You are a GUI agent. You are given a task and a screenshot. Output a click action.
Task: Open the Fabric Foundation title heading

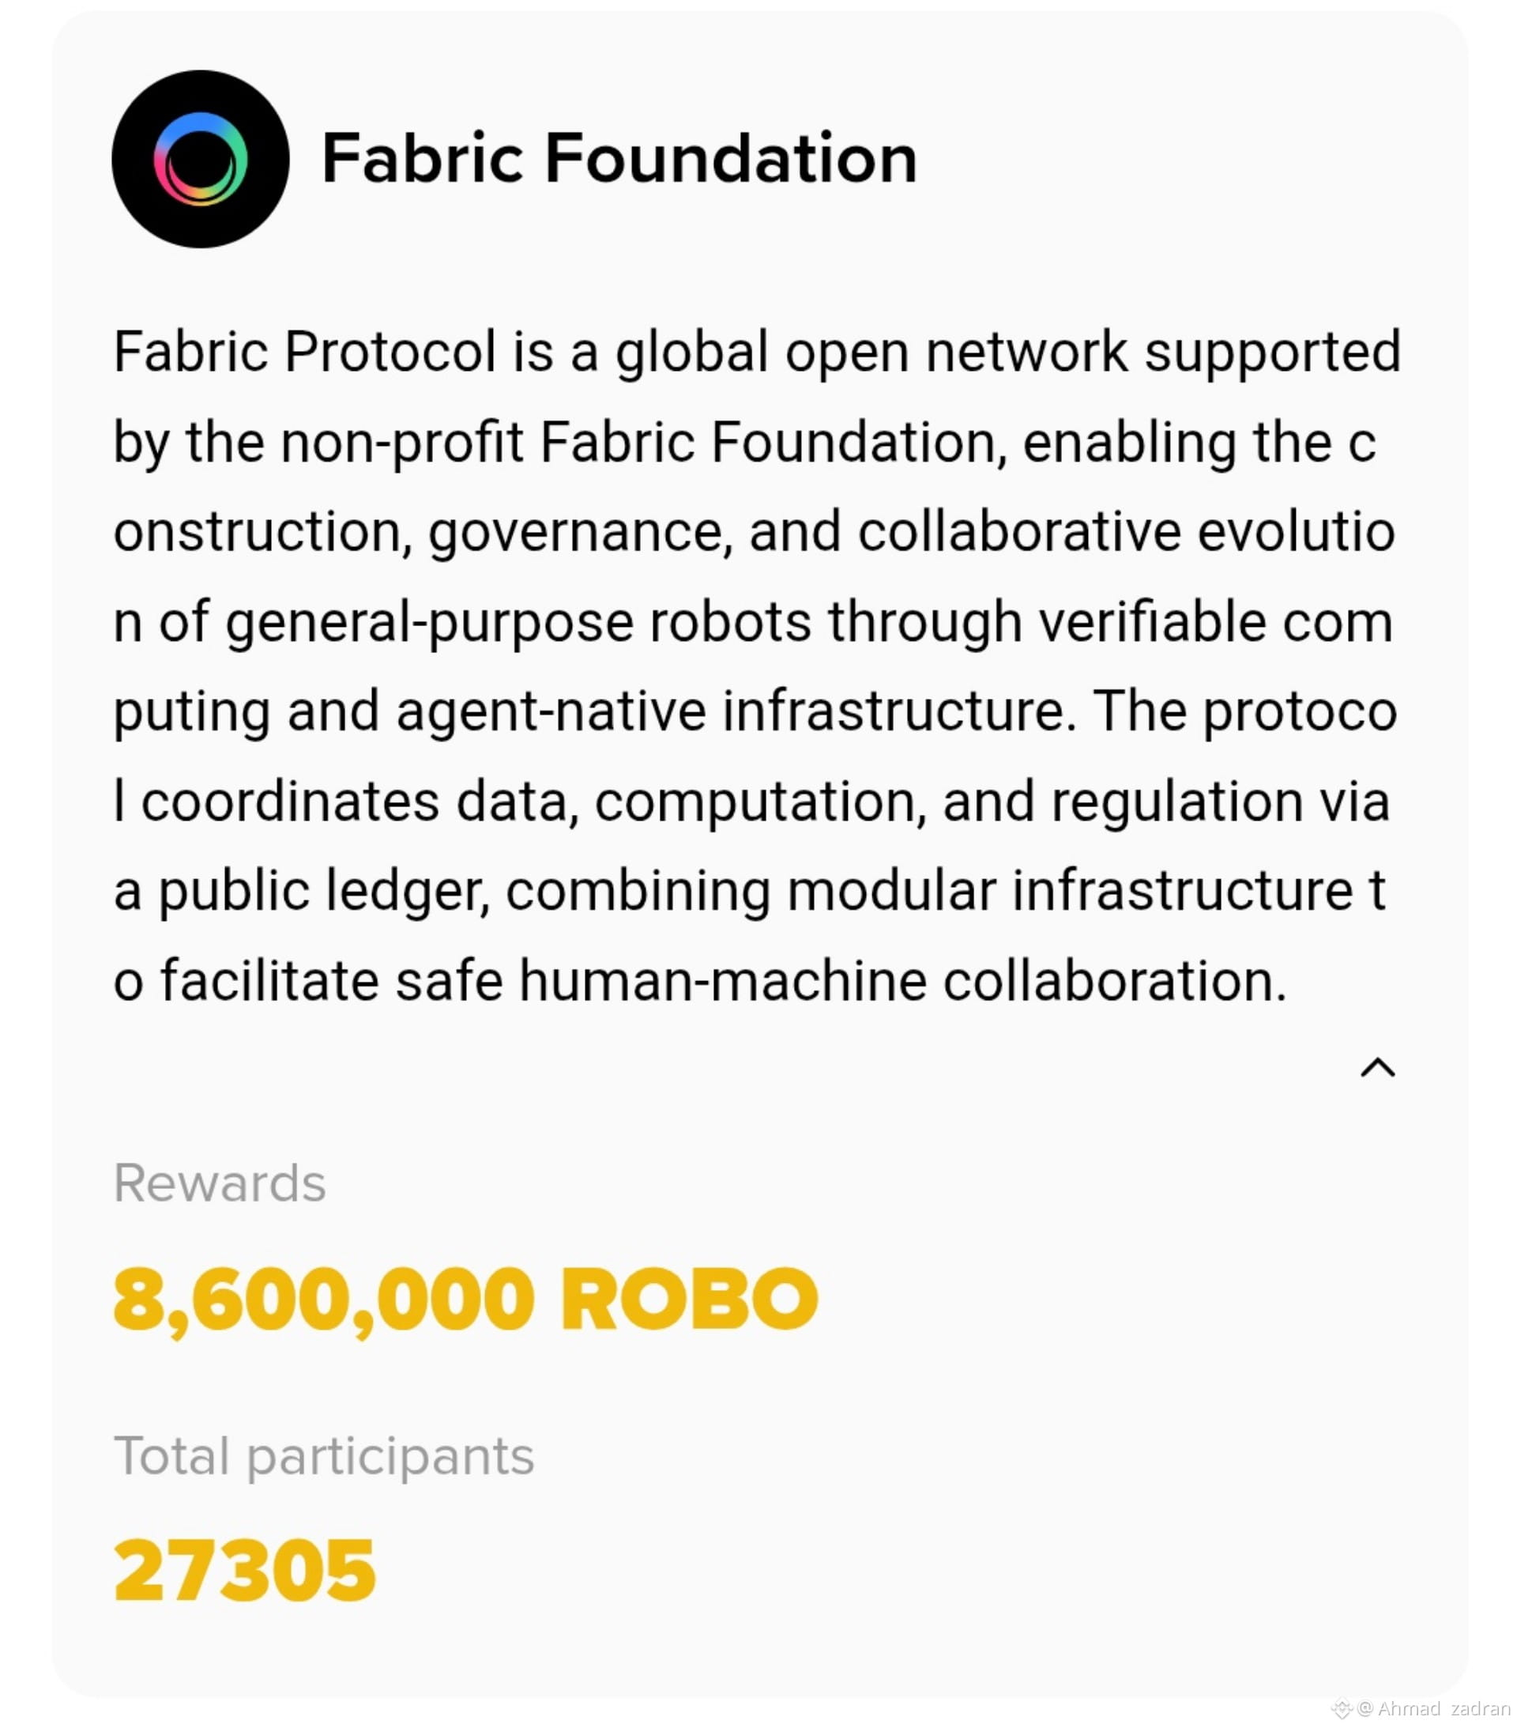[619, 158]
